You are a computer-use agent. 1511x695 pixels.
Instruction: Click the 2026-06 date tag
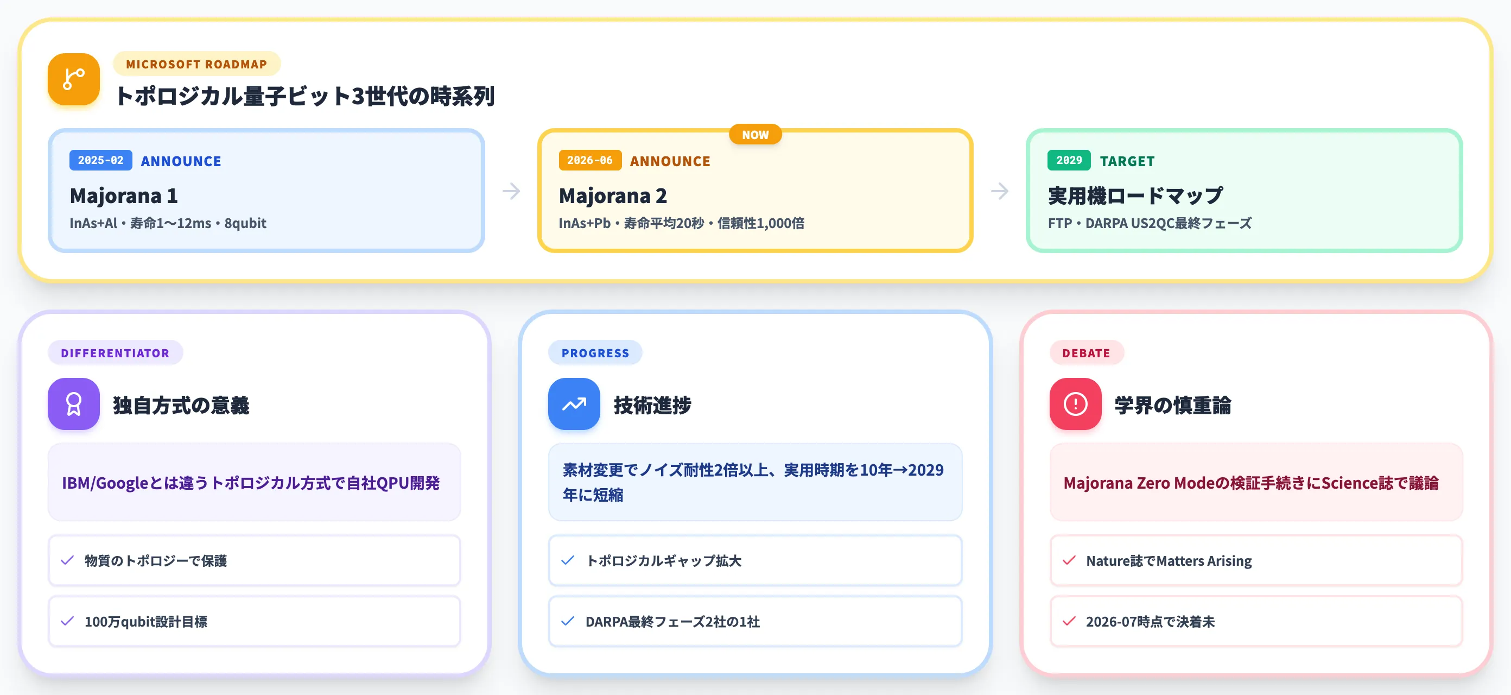pos(589,160)
